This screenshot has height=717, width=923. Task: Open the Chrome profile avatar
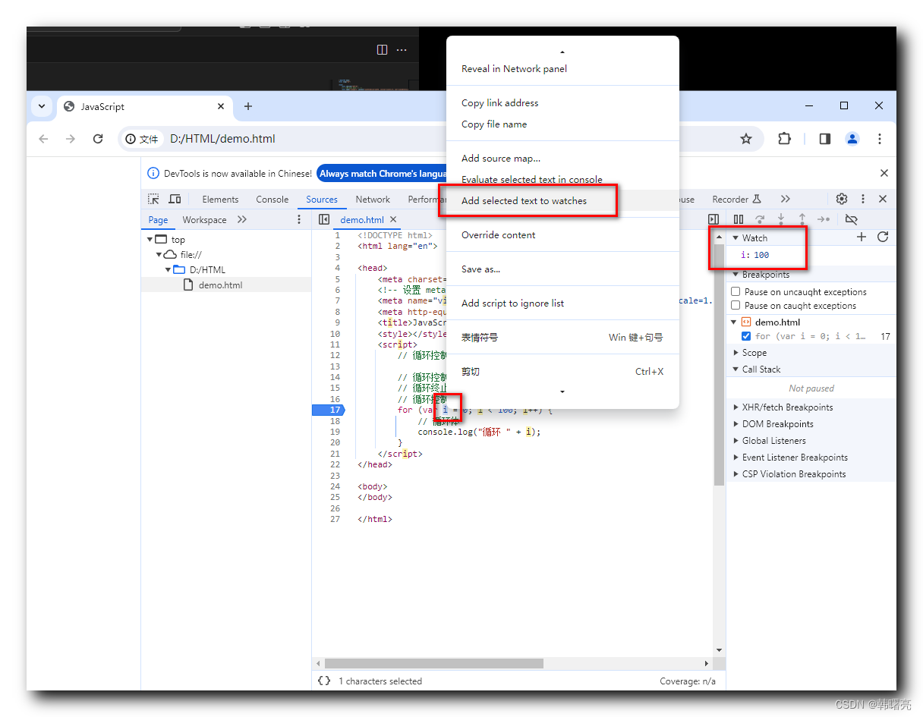click(852, 139)
